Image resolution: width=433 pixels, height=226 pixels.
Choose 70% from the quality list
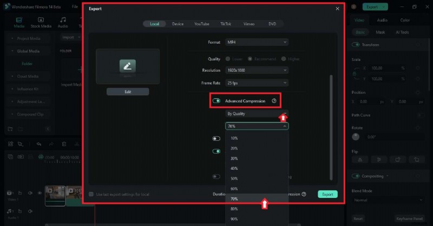[x=234, y=199]
